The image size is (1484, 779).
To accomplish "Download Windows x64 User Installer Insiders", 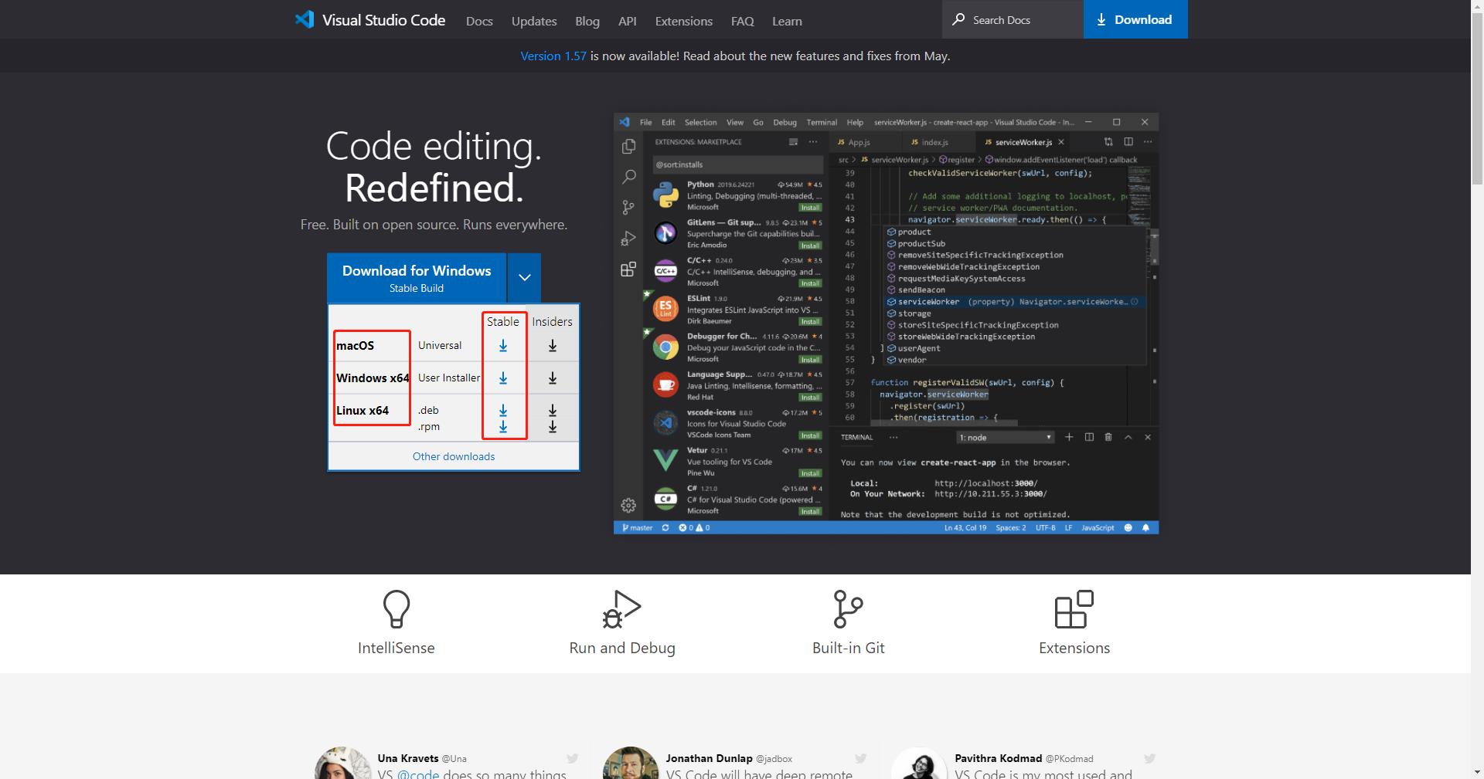I will (553, 378).
